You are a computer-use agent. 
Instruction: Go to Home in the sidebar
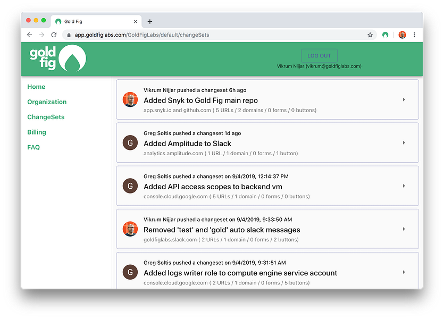36,87
